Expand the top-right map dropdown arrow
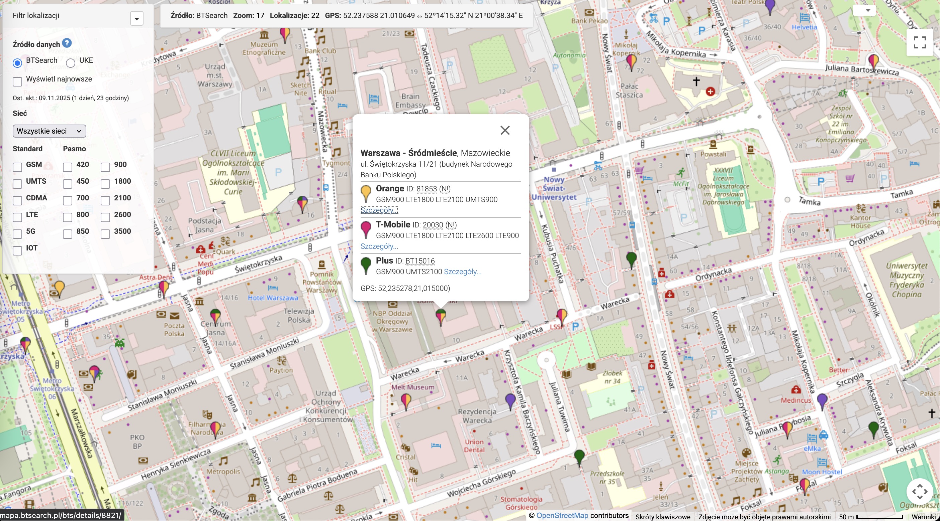The width and height of the screenshot is (940, 521). point(868,10)
